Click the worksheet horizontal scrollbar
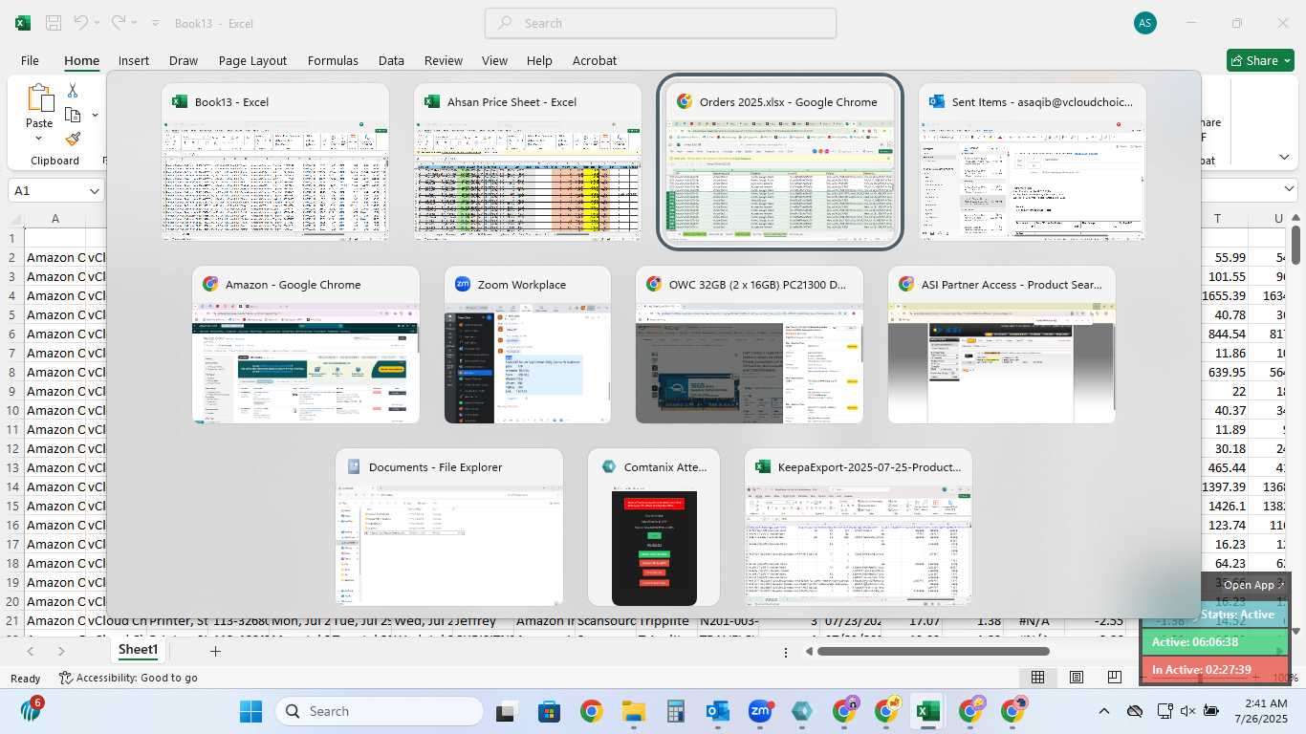The width and height of the screenshot is (1306, 734). (933, 652)
